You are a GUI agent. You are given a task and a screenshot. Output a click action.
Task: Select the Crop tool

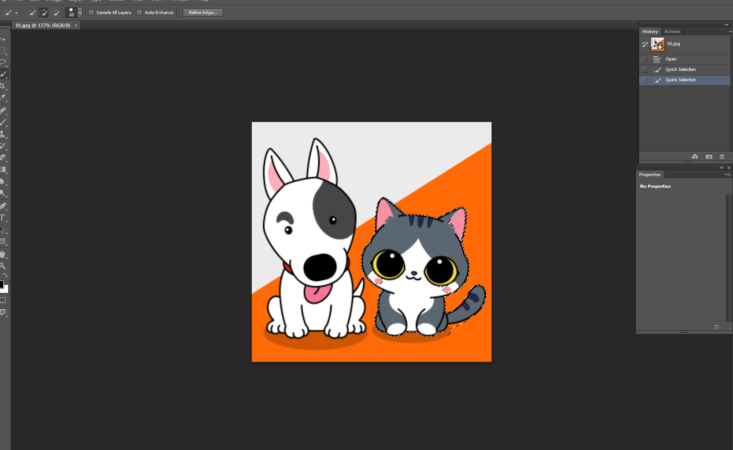click(x=4, y=86)
